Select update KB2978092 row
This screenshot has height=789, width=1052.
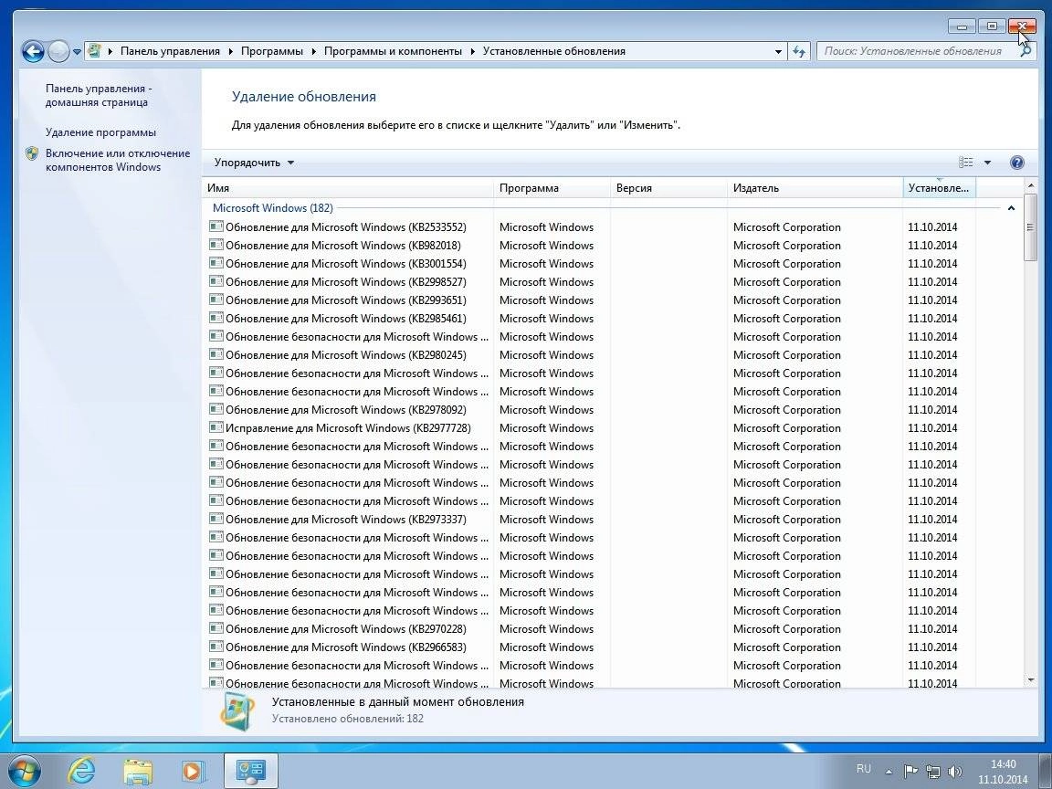click(591, 409)
